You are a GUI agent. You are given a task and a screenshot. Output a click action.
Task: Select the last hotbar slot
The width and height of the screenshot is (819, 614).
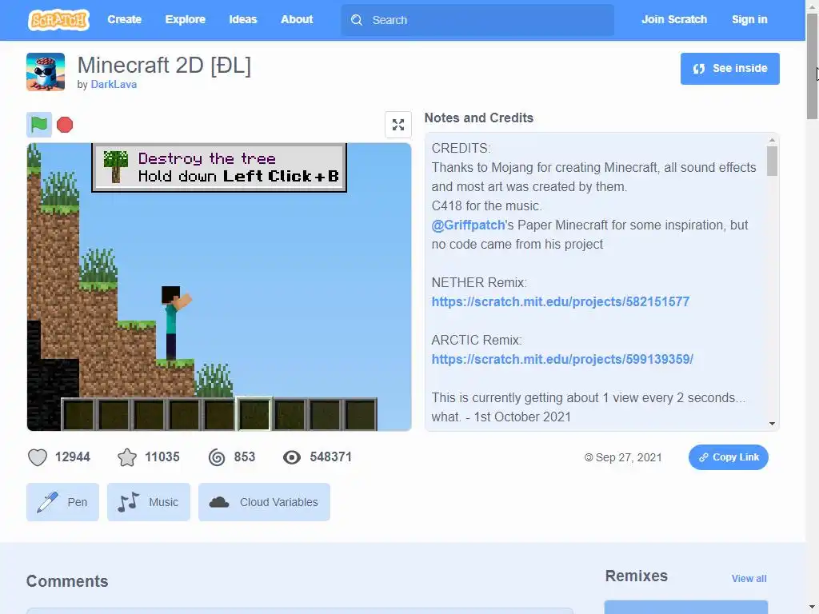(360, 414)
